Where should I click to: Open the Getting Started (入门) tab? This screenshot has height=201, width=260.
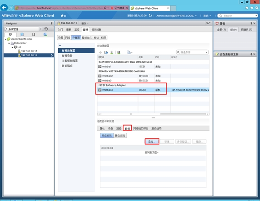click(x=60, y=30)
